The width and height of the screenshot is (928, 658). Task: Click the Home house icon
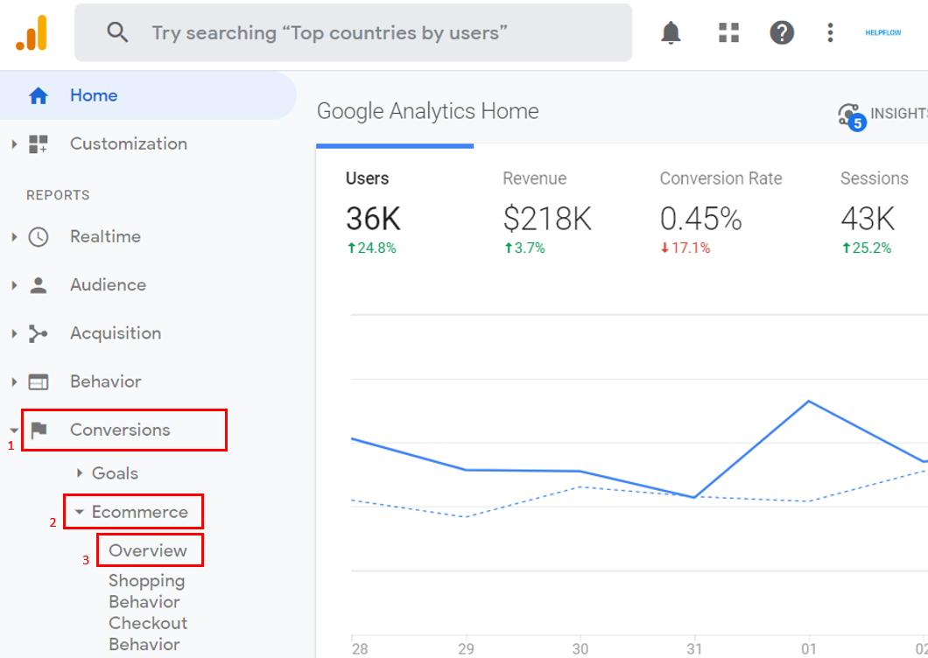click(39, 95)
